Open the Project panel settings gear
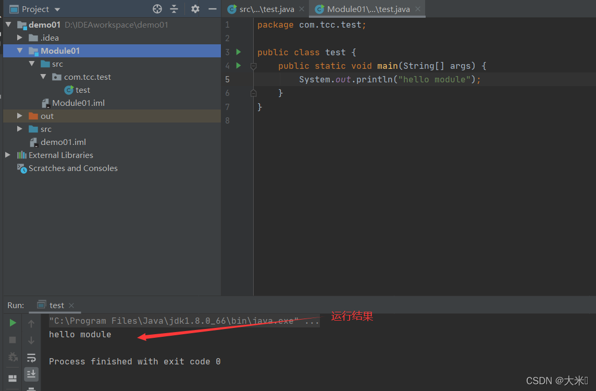Screen dimensions: 596x391 coord(195,9)
